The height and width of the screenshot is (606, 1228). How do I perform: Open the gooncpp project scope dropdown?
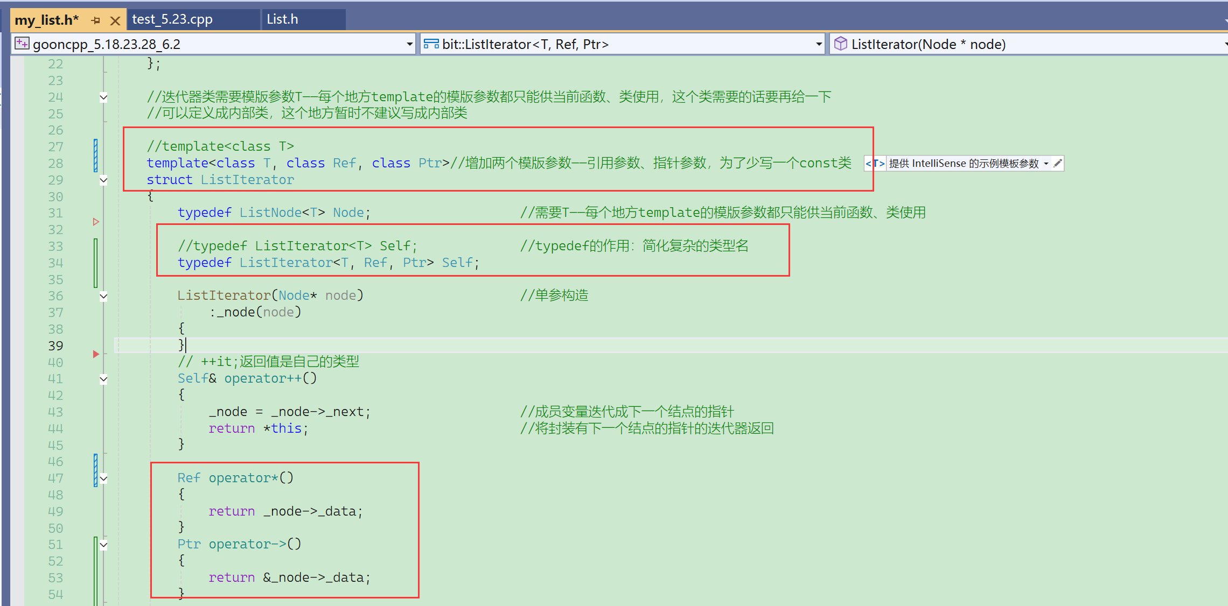[x=409, y=44]
